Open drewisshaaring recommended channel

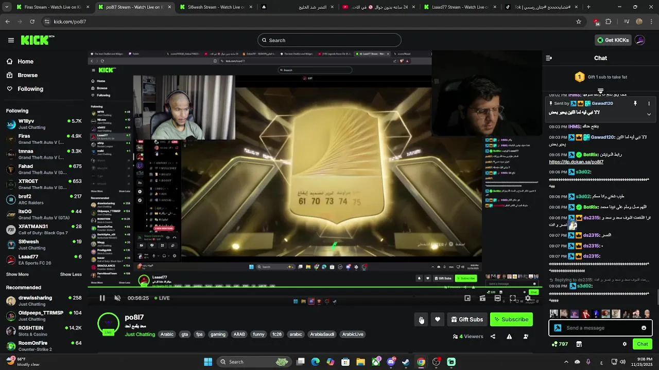(44, 301)
